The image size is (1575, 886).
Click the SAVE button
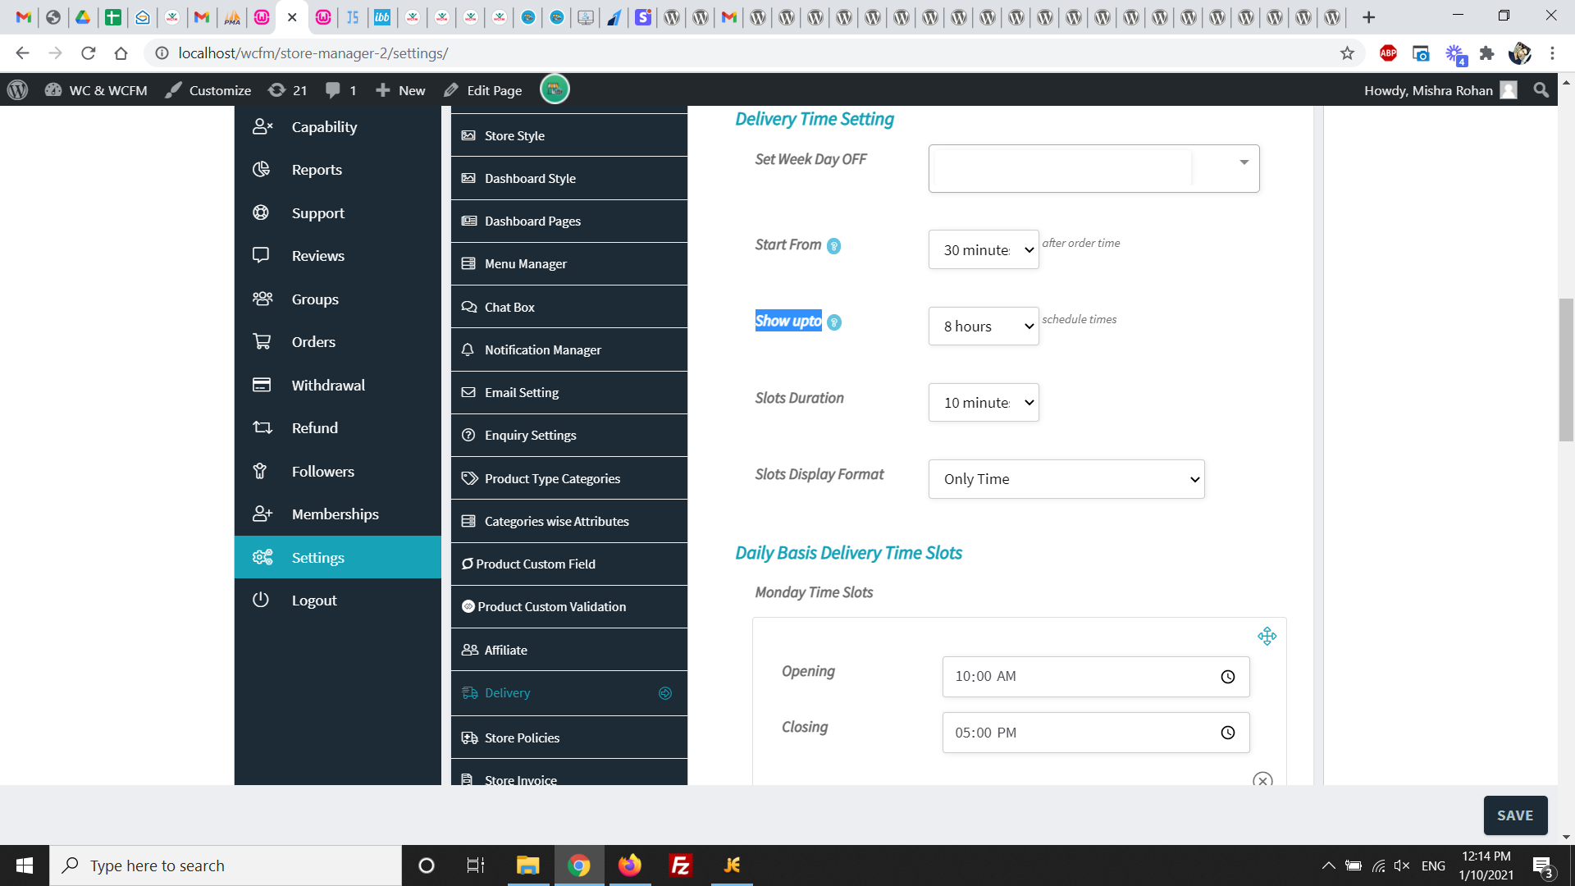tap(1515, 815)
